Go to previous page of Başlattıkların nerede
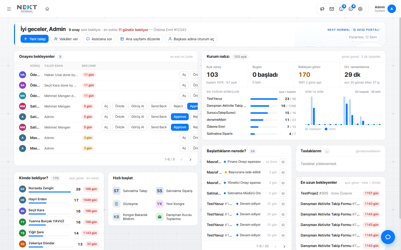The image size is (401, 250). 275,246
